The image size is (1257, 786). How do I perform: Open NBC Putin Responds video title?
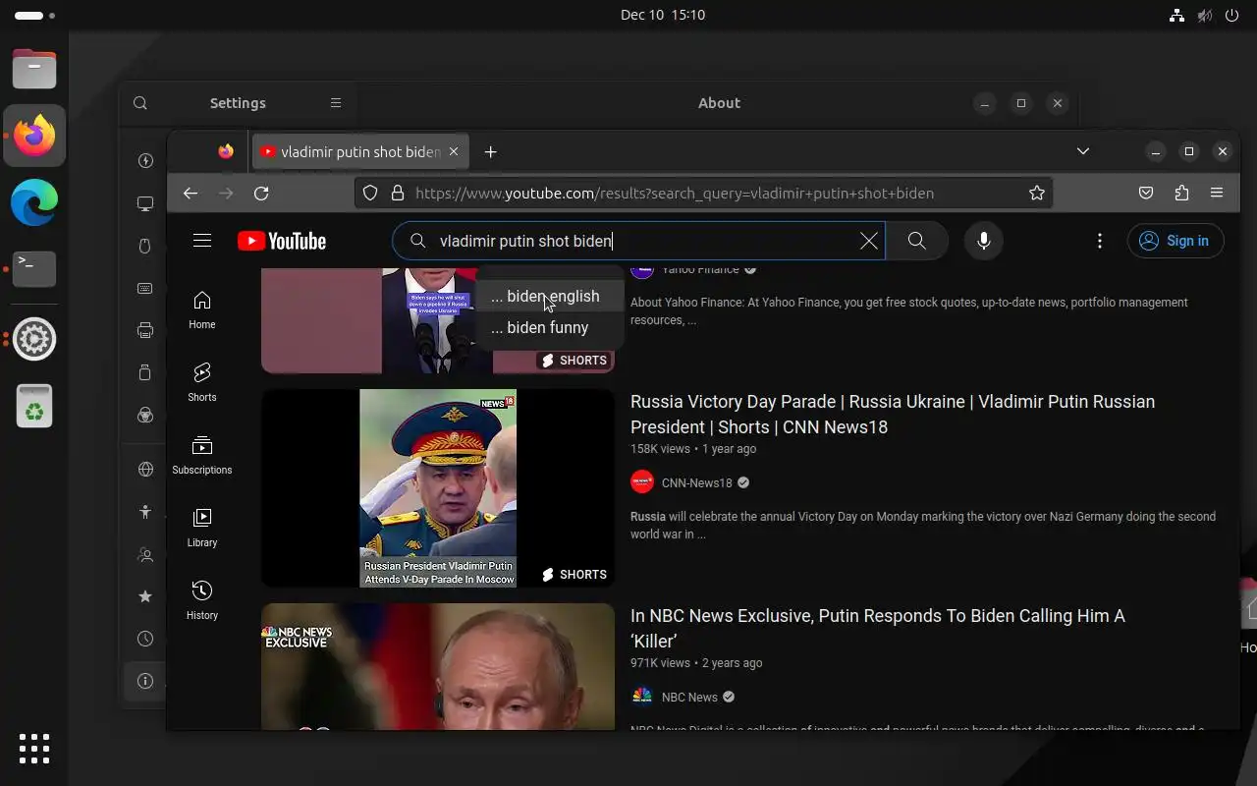point(878,629)
